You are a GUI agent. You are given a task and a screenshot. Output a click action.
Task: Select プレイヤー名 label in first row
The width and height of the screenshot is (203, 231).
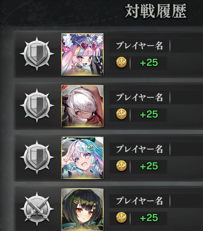coord(139,46)
